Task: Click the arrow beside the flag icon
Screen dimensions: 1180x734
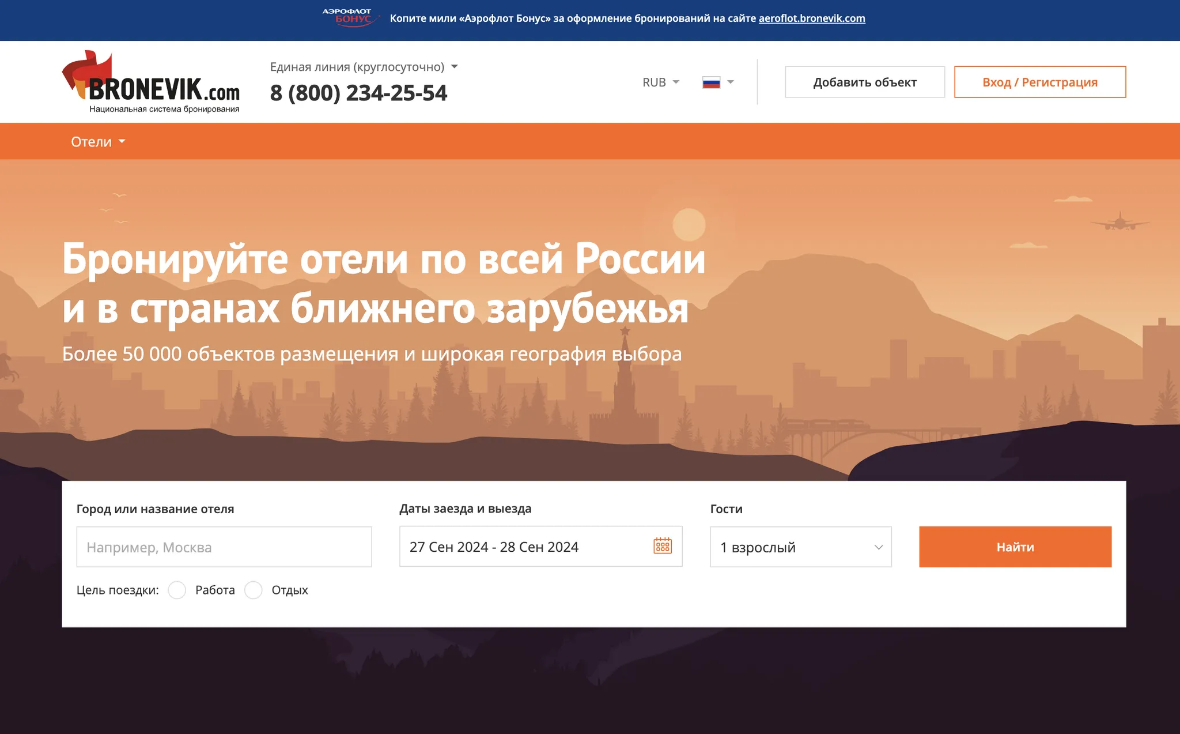Action: [x=731, y=82]
